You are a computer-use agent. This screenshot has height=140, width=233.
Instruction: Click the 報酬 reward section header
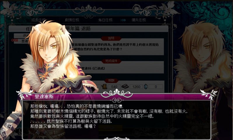tap(111, 81)
